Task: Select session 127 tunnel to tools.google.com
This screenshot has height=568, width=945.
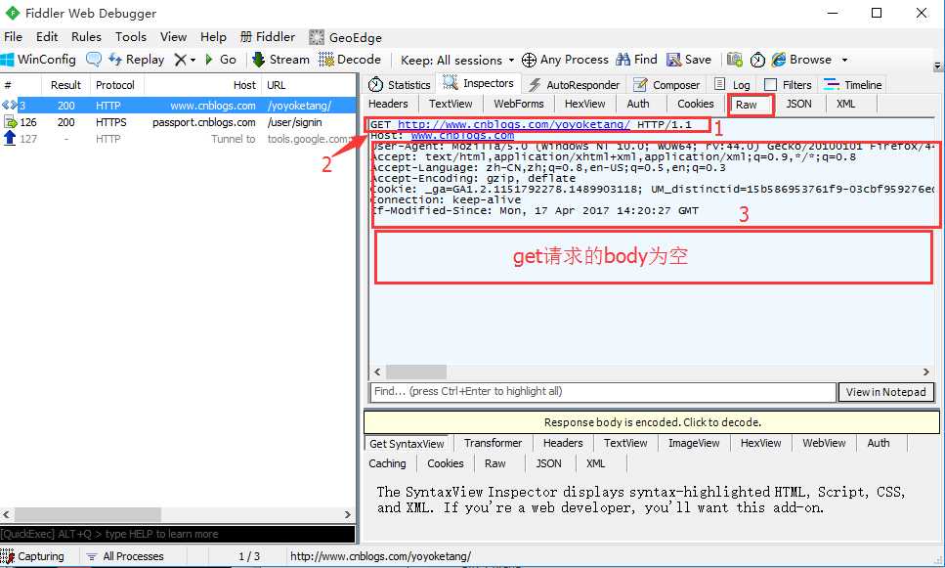Action: pos(179,139)
